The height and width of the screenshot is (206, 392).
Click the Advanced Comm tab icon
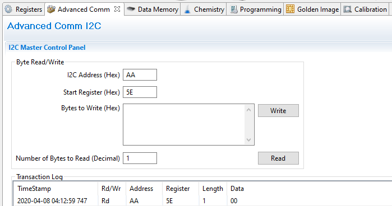tap(51, 10)
